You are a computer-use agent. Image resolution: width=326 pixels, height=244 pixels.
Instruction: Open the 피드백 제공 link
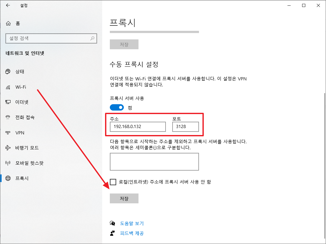pos(132,233)
